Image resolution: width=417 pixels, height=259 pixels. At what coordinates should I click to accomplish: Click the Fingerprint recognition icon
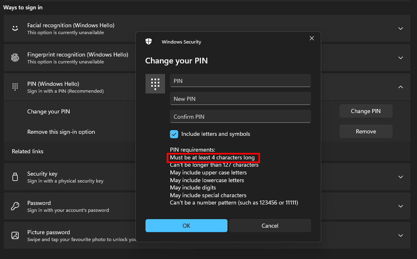click(x=15, y=58)
